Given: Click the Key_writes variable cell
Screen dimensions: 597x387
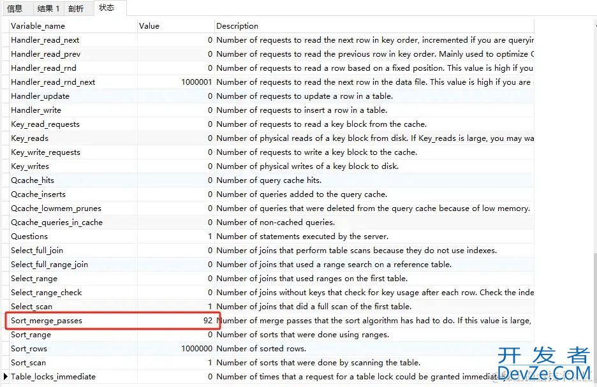Looking at the screenshot, I should pyautogui.click(x=30, y=166).
